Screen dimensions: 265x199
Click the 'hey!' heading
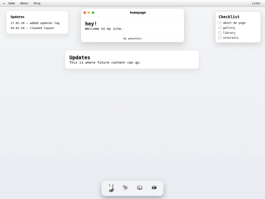point(91,24)
